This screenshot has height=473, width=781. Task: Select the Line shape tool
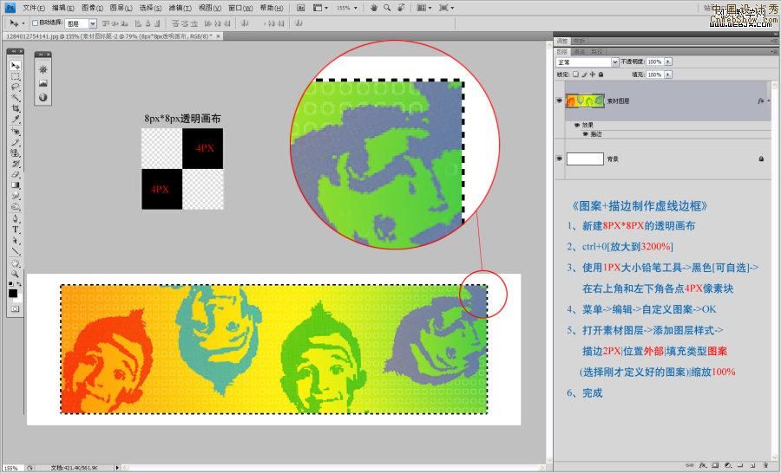(16, 251)
